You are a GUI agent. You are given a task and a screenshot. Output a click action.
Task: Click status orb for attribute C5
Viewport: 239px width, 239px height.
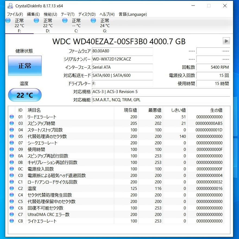click(x=12, y=201)
